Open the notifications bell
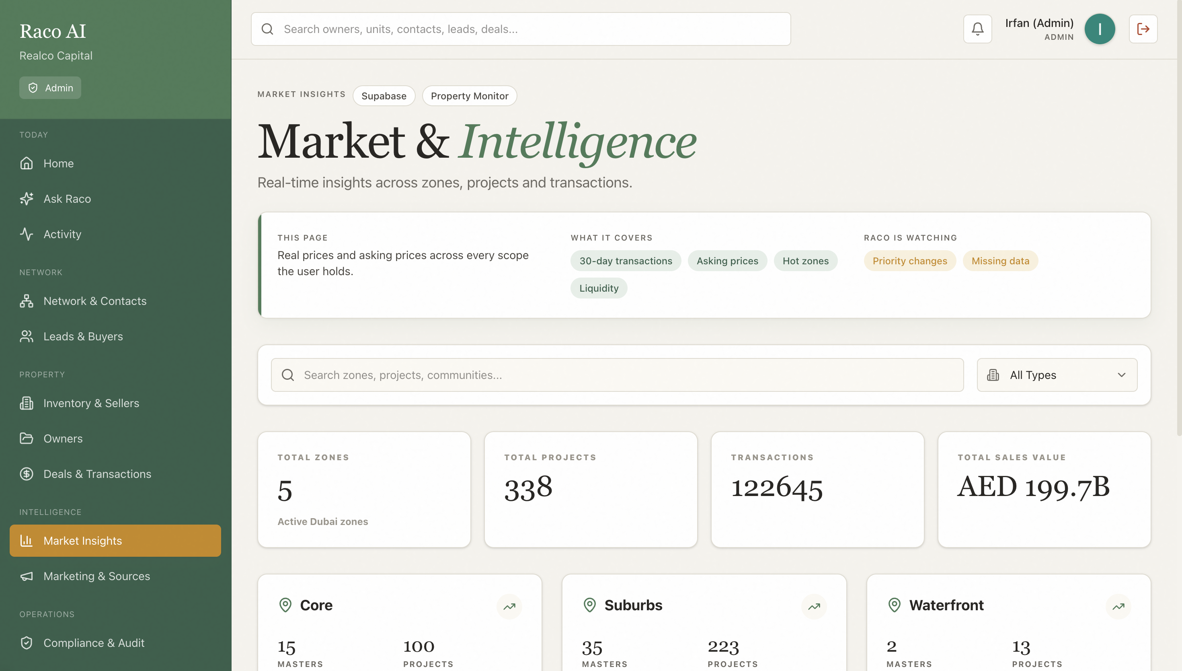Image resolution: width=1182 pixels, height=671 pixels. point(977,29)
